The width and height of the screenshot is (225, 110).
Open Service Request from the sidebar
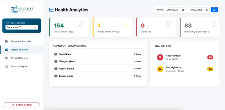click(20, 66)
